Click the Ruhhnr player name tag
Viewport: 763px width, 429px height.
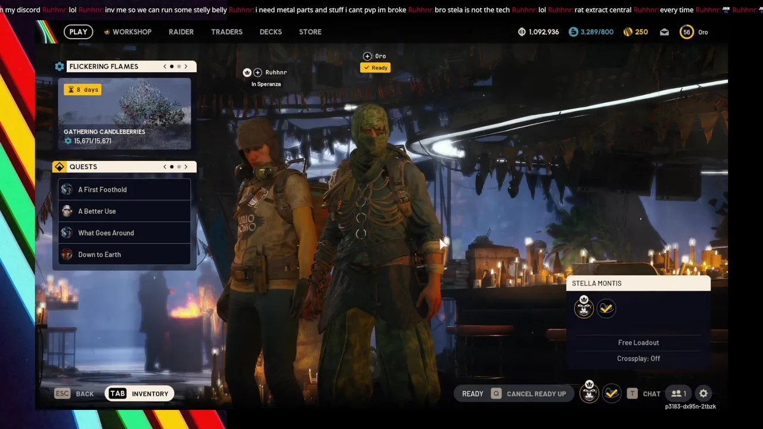click(276, 72)
